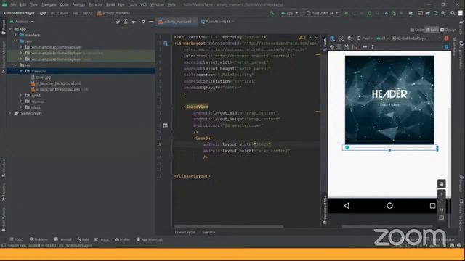This screenshot has width=465, height=261.
Task: Select cover.jpg in drawable folder
Action: (41, 78)
